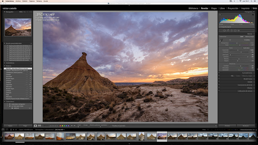Image resolution: width=258 pixels, height=145 pixels.
Task: Open the second window display icon
Action: [7, 130]
